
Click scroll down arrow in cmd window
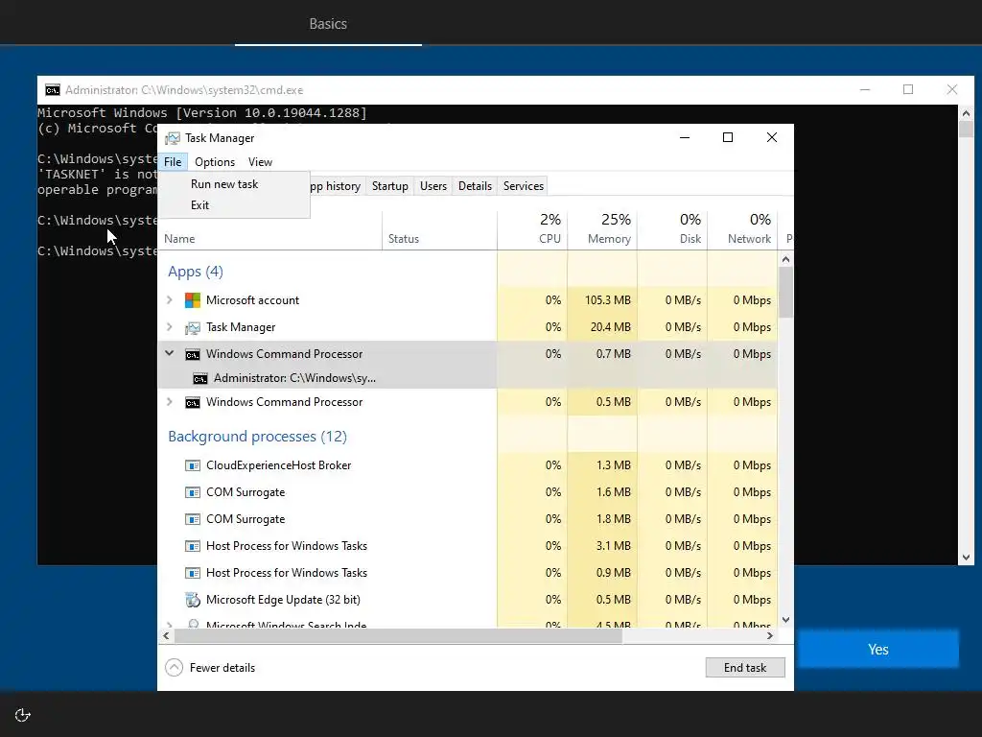click(x=966, y=558)
